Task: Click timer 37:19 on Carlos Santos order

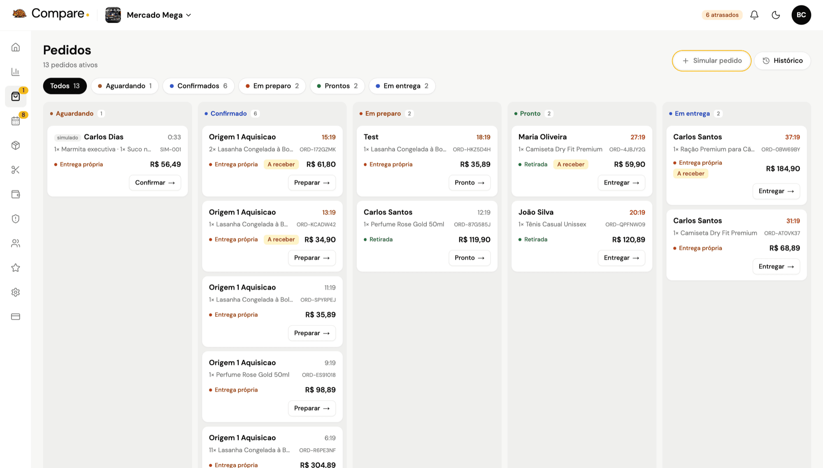Action: point(792,137)
